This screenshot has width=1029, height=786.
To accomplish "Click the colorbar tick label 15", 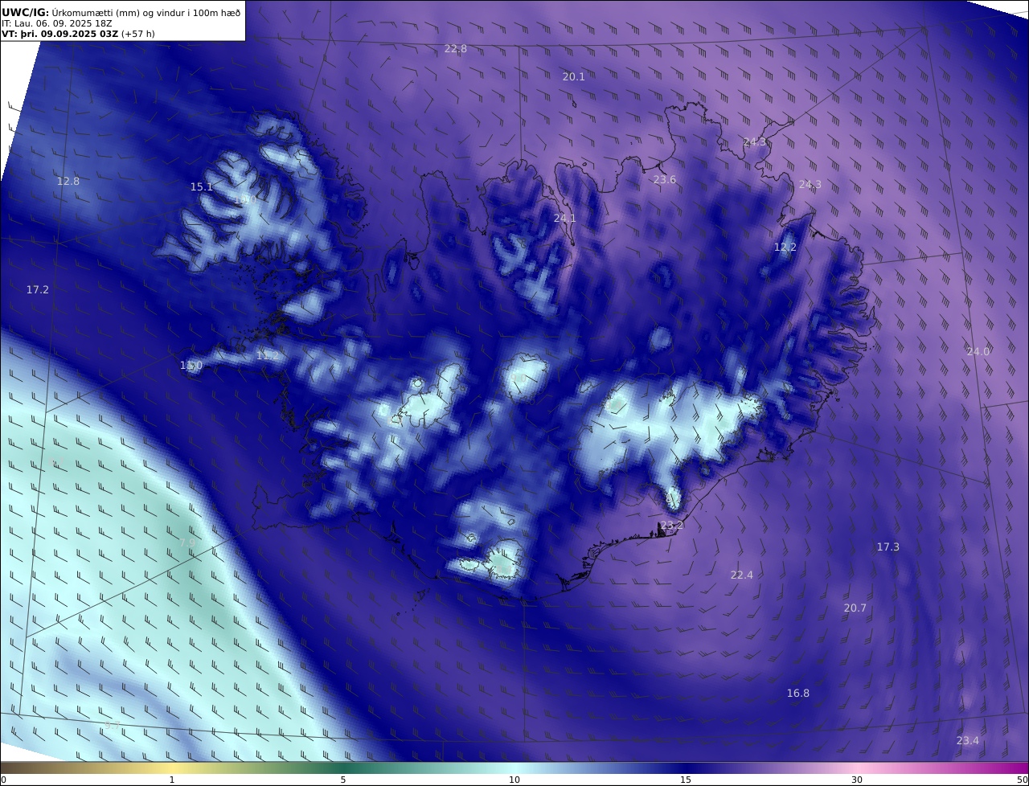I will tap(686, 780).
